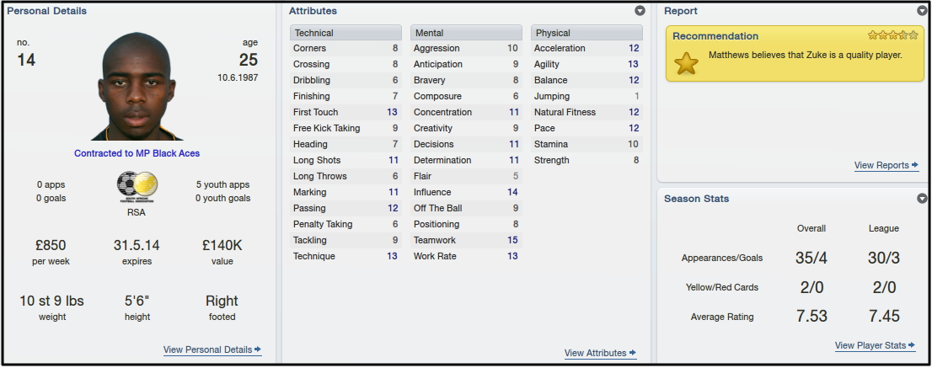The image size is (932, 368).
Task: Click the Teamwork attribute row
Action: point(466,240)
